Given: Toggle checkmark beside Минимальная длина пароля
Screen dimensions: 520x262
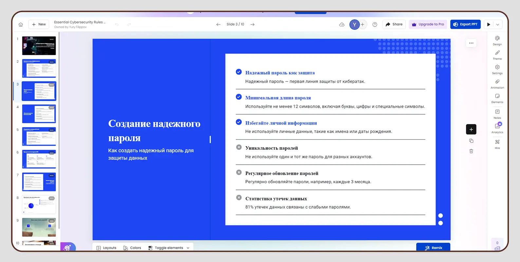Looking at the screenshot, I should click(x=239, y=97).
